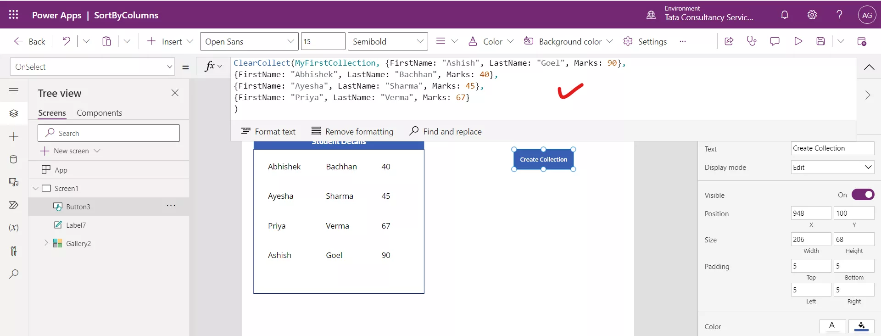Switch to the Screens tab

[x=52, y=113]
